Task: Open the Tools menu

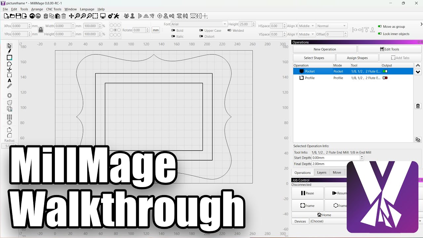Action: point(24,9)
